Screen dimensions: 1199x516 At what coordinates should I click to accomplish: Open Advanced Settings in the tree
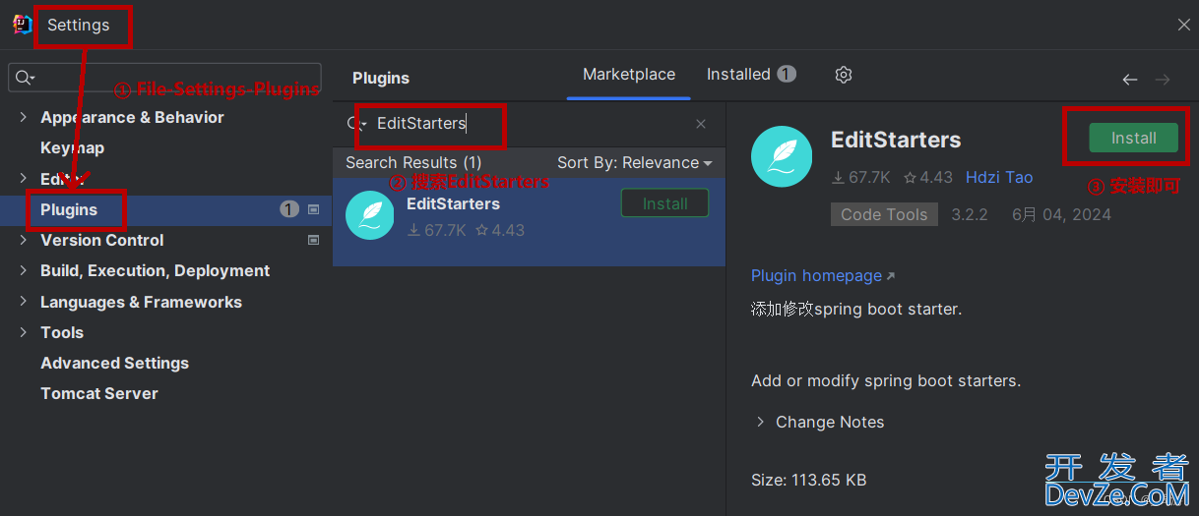coord(114,363)
